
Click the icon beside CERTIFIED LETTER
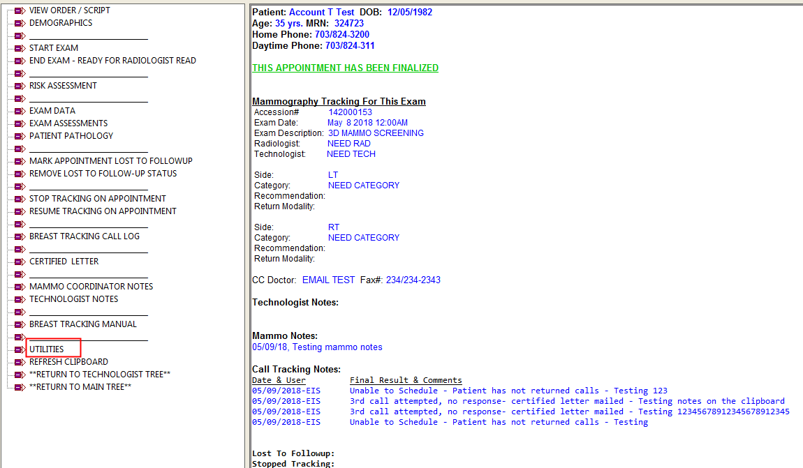[x=20, y=262]
